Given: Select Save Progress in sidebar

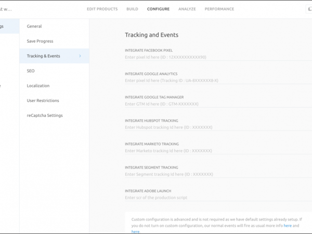Looking at the screenshot, I should pos(40,41).
